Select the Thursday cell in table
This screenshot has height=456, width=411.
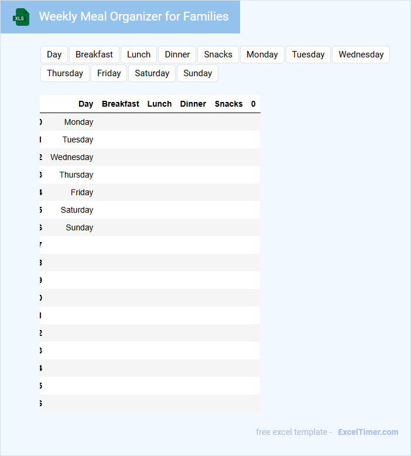click(x=76, y=175)
